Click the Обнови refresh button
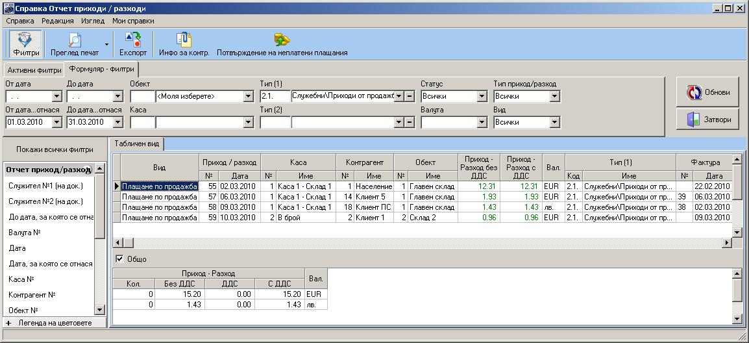Screen dimensions: 749x343 (708, 92)
